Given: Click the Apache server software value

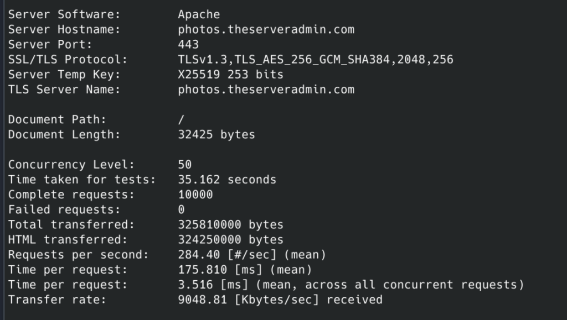Looking at the screenshot, I should click(x=199, y=14).
